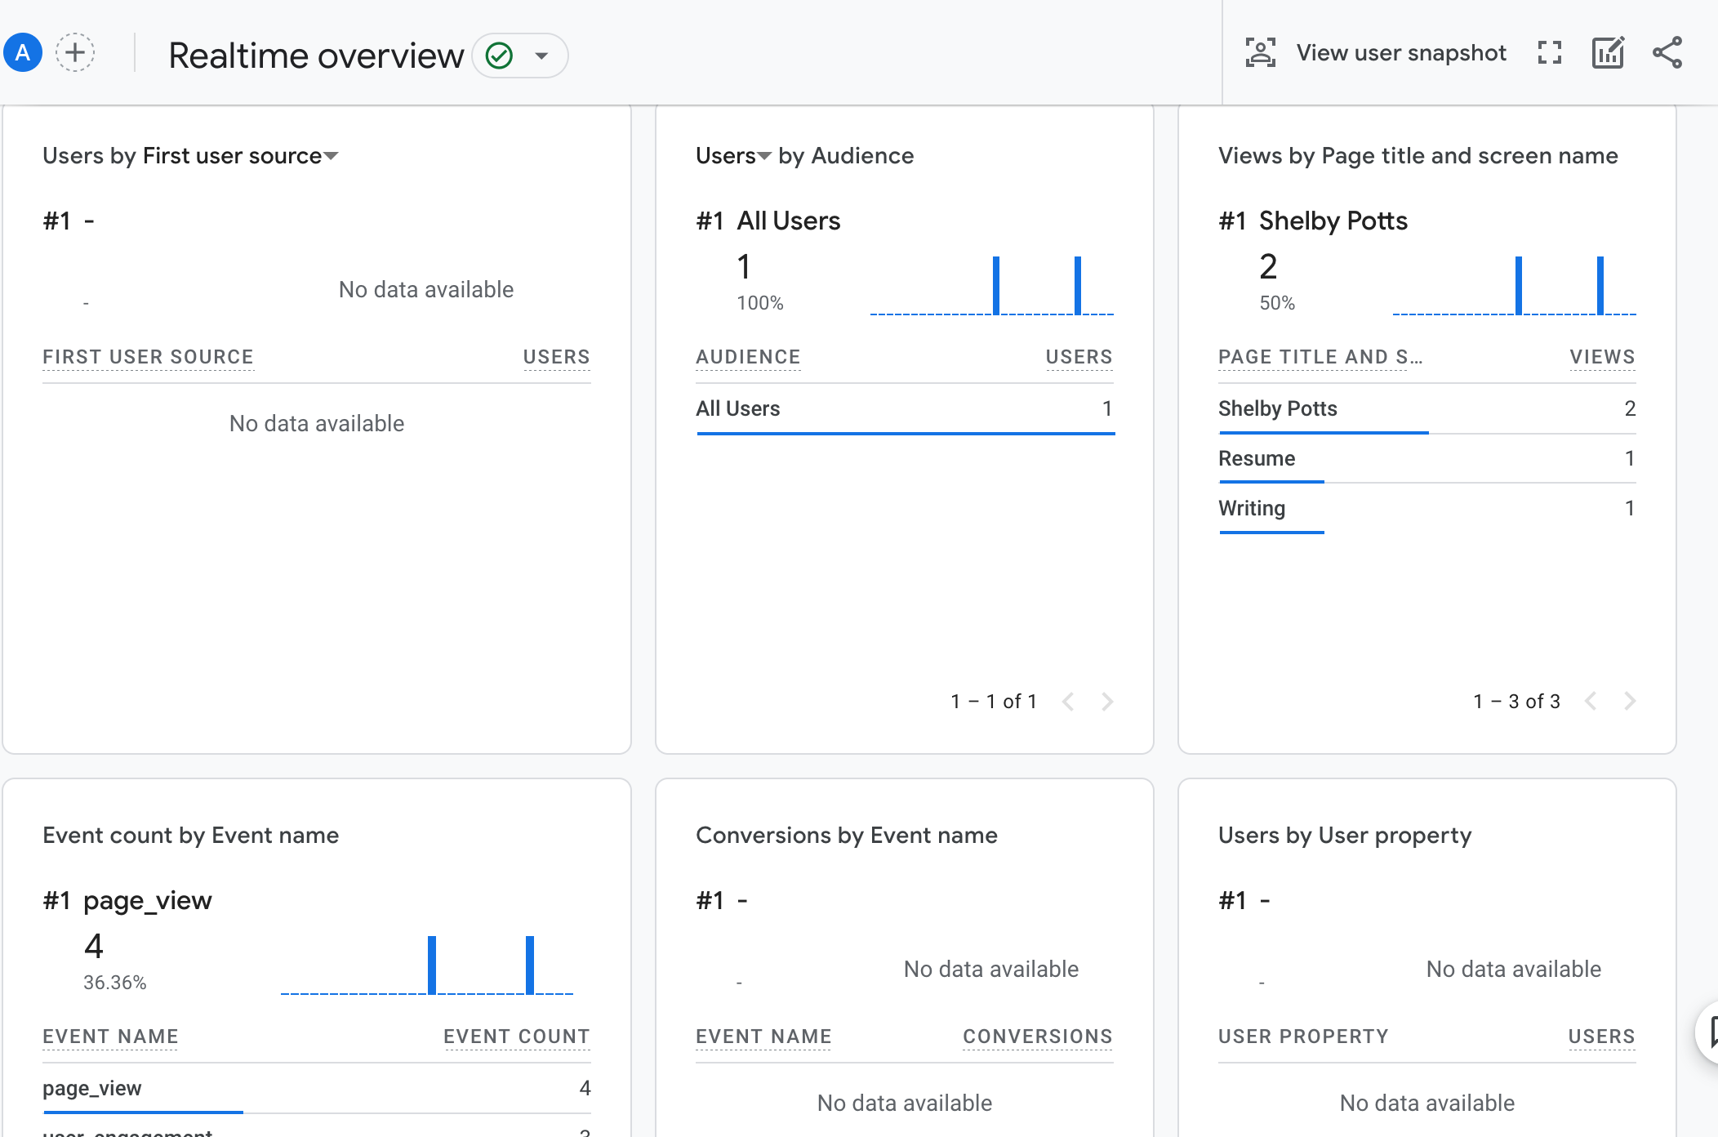1718x1137 pixels.
Task: Click the USERS header in the User property card
Action: tap(1601, 1037)
